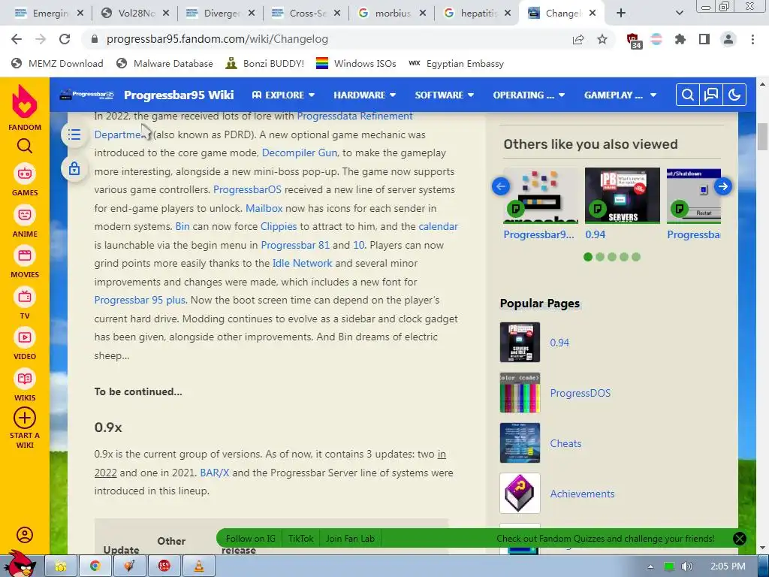Click Start a Wiki plus icon
769x577 pixels.
coord(25,418)
